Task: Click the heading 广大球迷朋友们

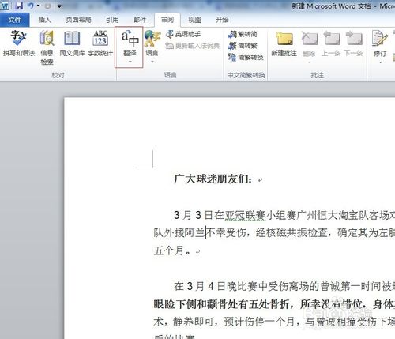Action: tap(213, 179)
